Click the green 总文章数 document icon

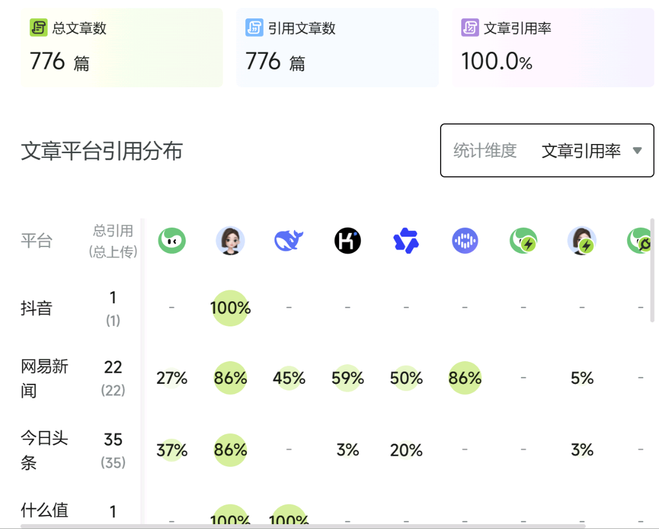(x=38, y=27)
